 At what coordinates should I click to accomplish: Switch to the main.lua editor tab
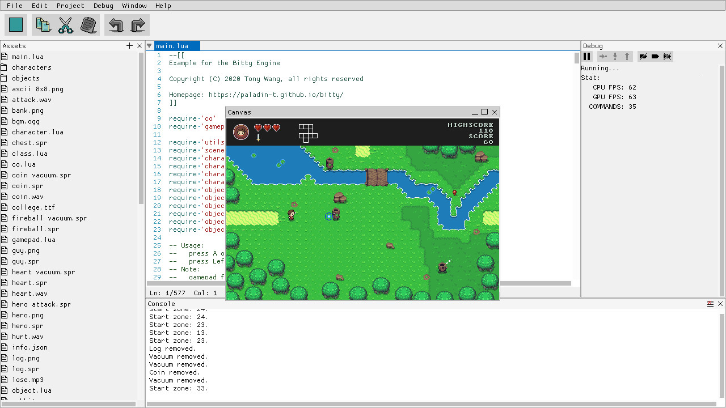click(176, 45)
